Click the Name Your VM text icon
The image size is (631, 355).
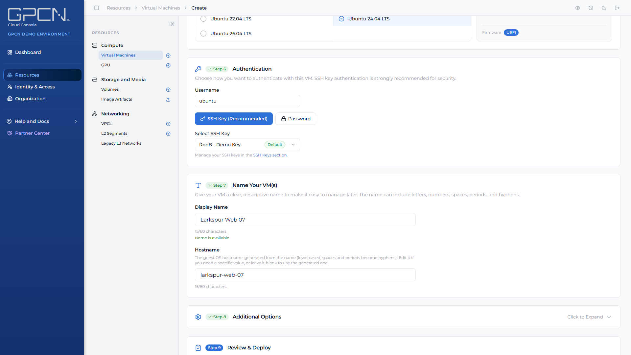coord(198,185)
